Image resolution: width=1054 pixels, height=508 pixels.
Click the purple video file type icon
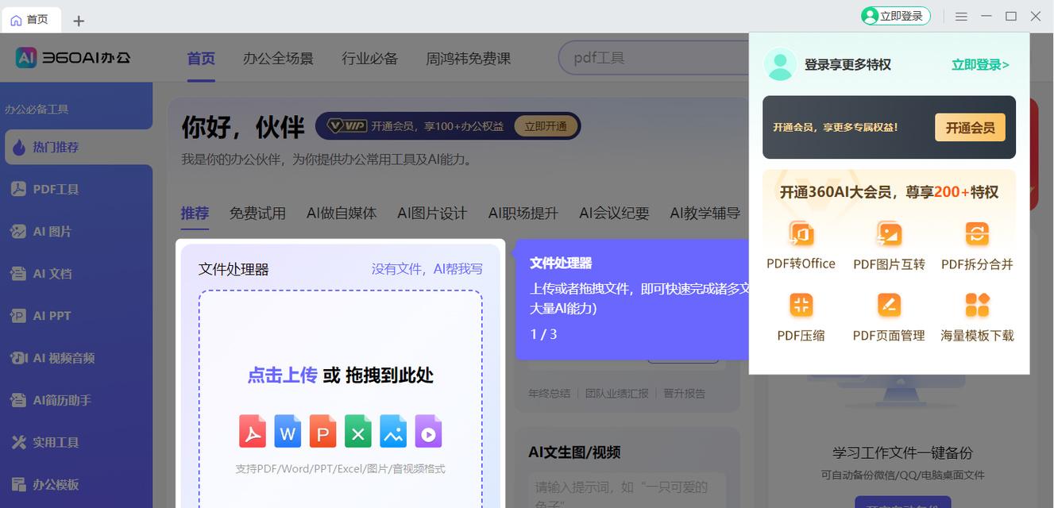(428, 431)
